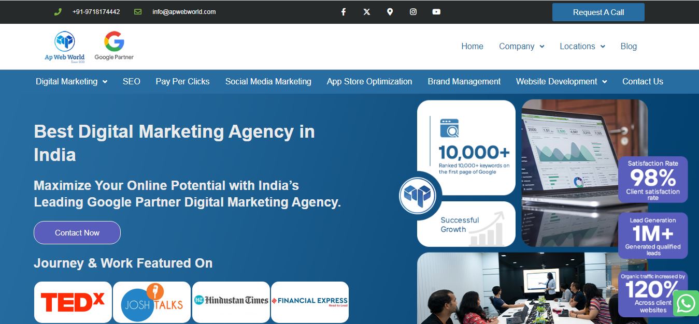Image resolution: width=699 pixels, height=324 pixels.
Task: Click the TEDx featured logo tile
Action: [73, 302]
